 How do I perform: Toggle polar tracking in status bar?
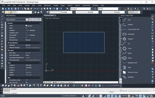(x=108, y=96)
